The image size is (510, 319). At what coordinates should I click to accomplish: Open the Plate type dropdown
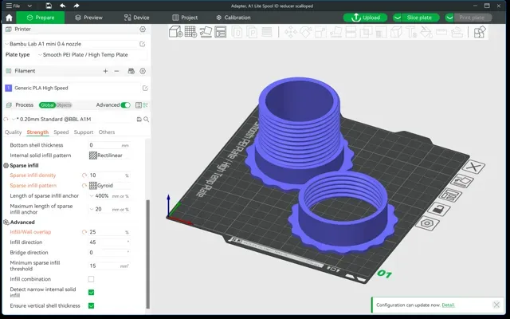pyautogui.click(x=91, y=55)
